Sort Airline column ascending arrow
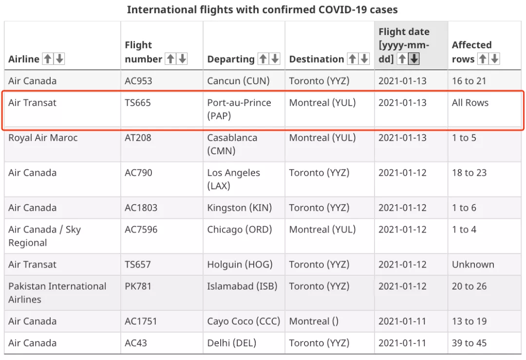The height and width of the screenshot is (360, 526). [48, 59]
